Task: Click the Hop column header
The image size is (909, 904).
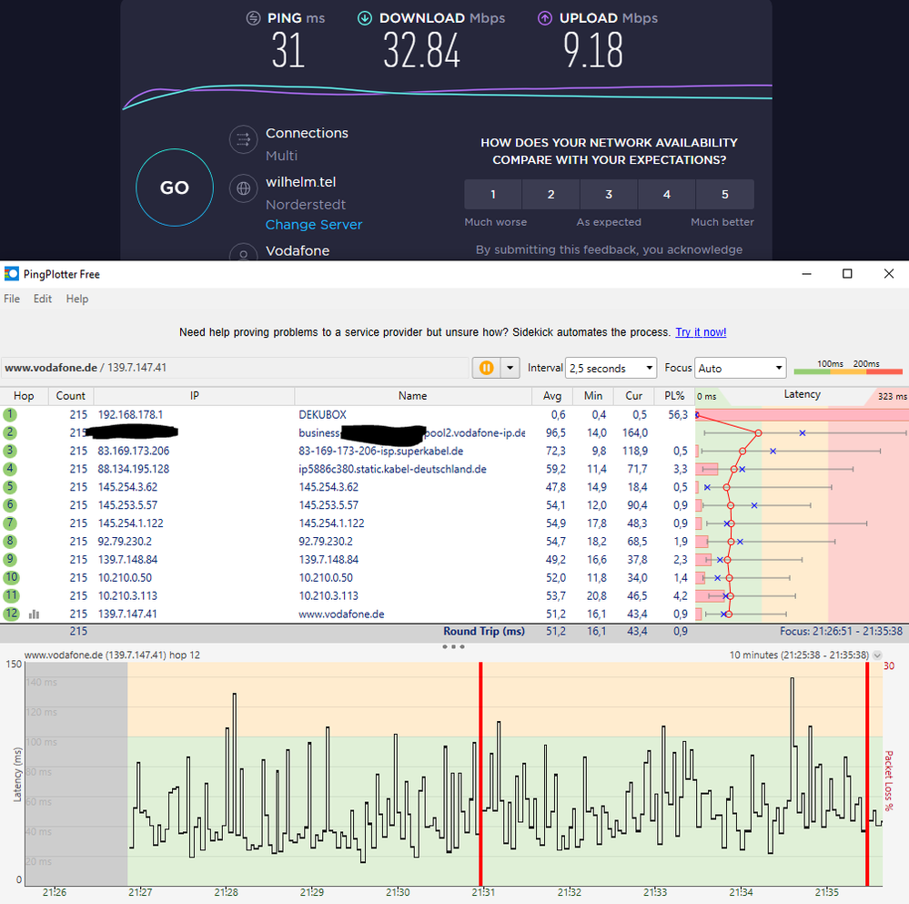Action: (24, 395)
